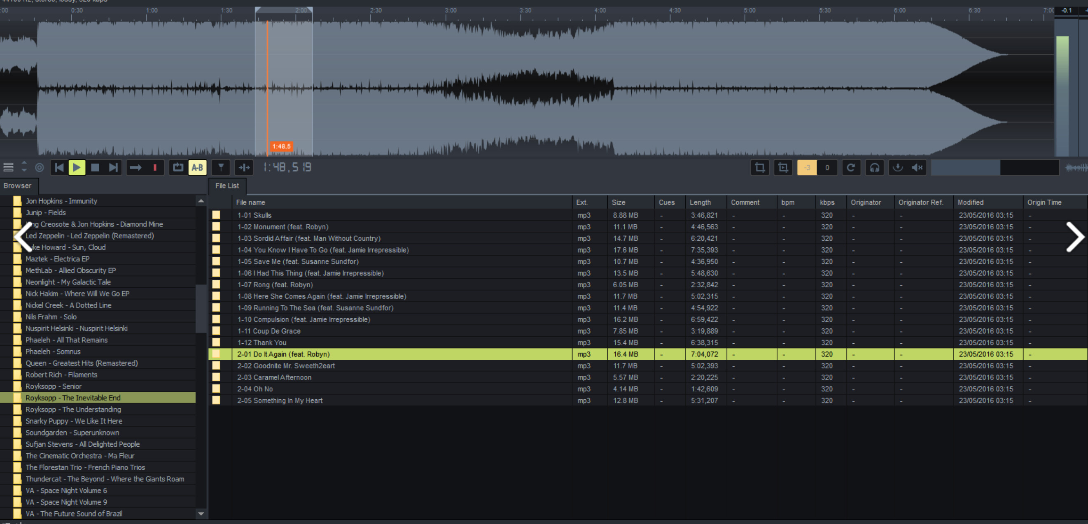
Task: Open the hamburger options menu in transport bar
Action: coord(9,168)
